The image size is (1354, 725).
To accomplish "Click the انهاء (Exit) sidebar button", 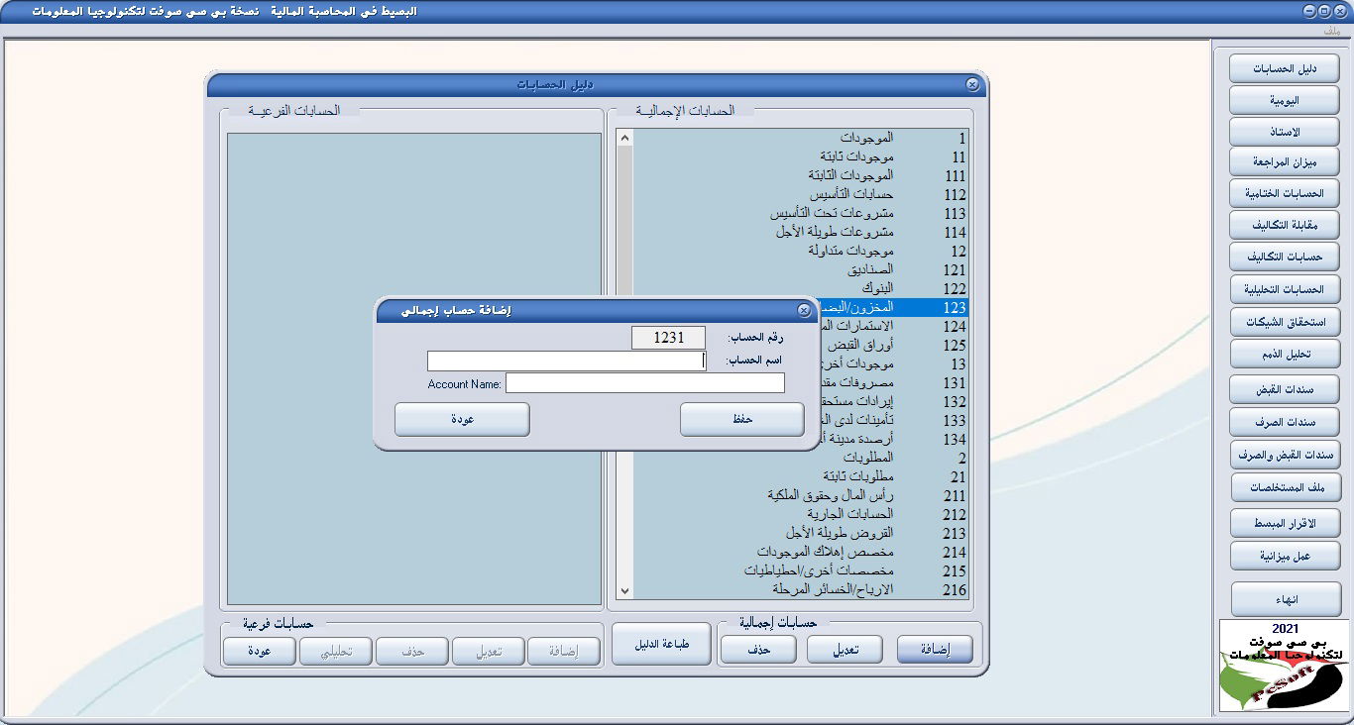I will click(1285, 600).
